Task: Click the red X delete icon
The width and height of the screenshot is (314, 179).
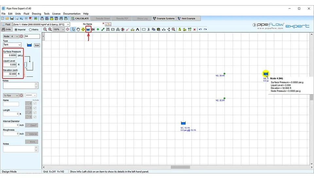Action: (x=195, y=29)
